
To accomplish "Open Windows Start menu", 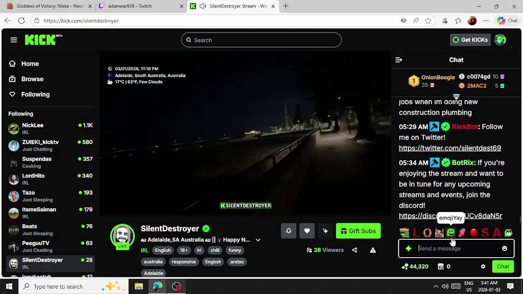I will click(9, 286).
